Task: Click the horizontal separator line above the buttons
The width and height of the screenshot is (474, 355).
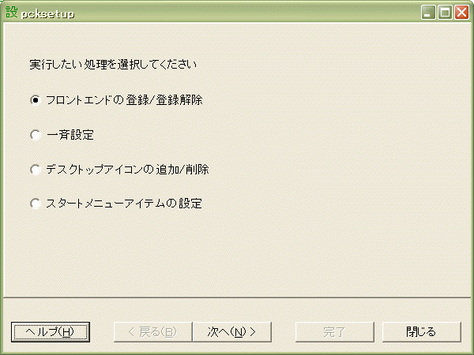Action: [237, 297]
